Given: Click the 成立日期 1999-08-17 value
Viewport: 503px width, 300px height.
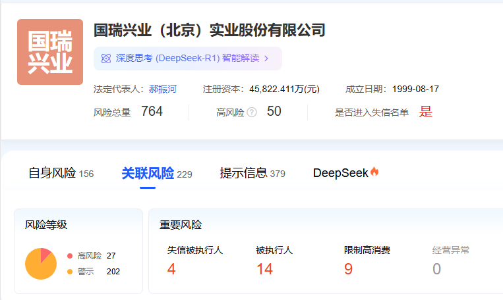Looking at the screenshot, I should pos(415,89).
